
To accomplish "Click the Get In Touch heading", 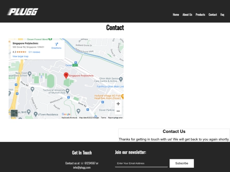I will click(x=82, y=153).
